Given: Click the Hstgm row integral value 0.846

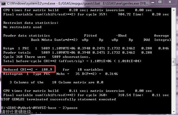Looking at the screenshot, I should pyautogui.click(x=164, y=48).
